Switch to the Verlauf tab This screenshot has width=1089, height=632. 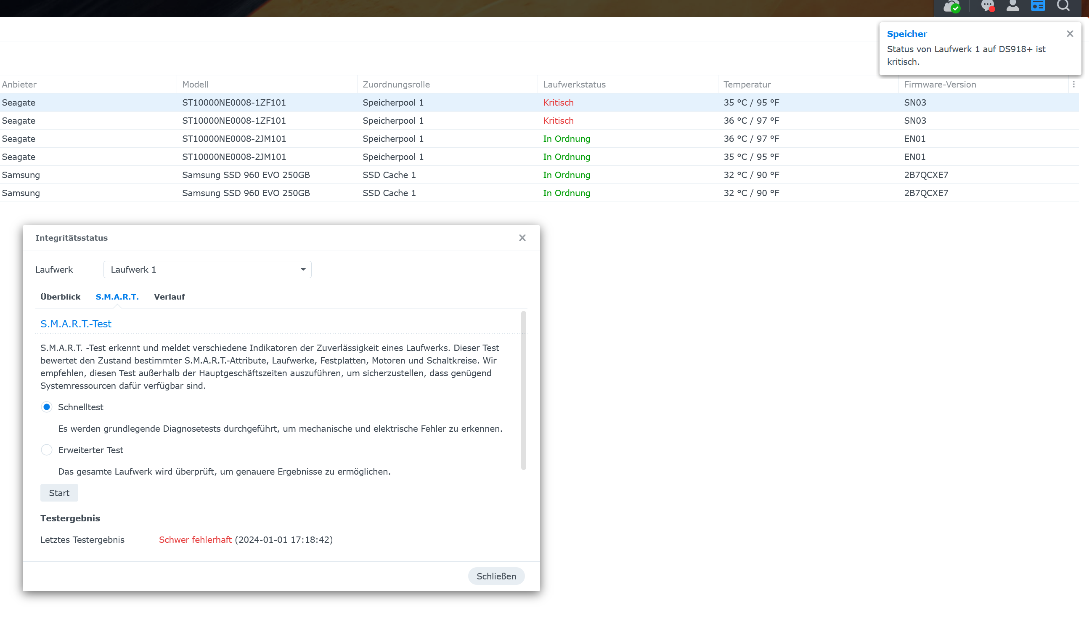click(x=169, y=297)
